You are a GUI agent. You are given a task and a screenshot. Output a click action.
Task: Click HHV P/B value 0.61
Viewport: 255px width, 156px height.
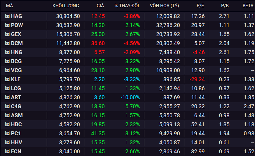[224, 142]
